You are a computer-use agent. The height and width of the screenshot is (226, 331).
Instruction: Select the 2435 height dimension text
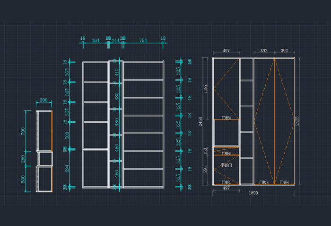click(x=297, y=121)
